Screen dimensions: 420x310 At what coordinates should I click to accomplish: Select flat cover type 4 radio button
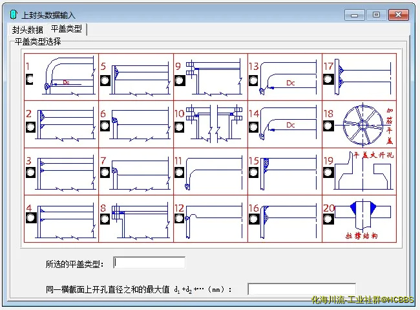[31, 217]
